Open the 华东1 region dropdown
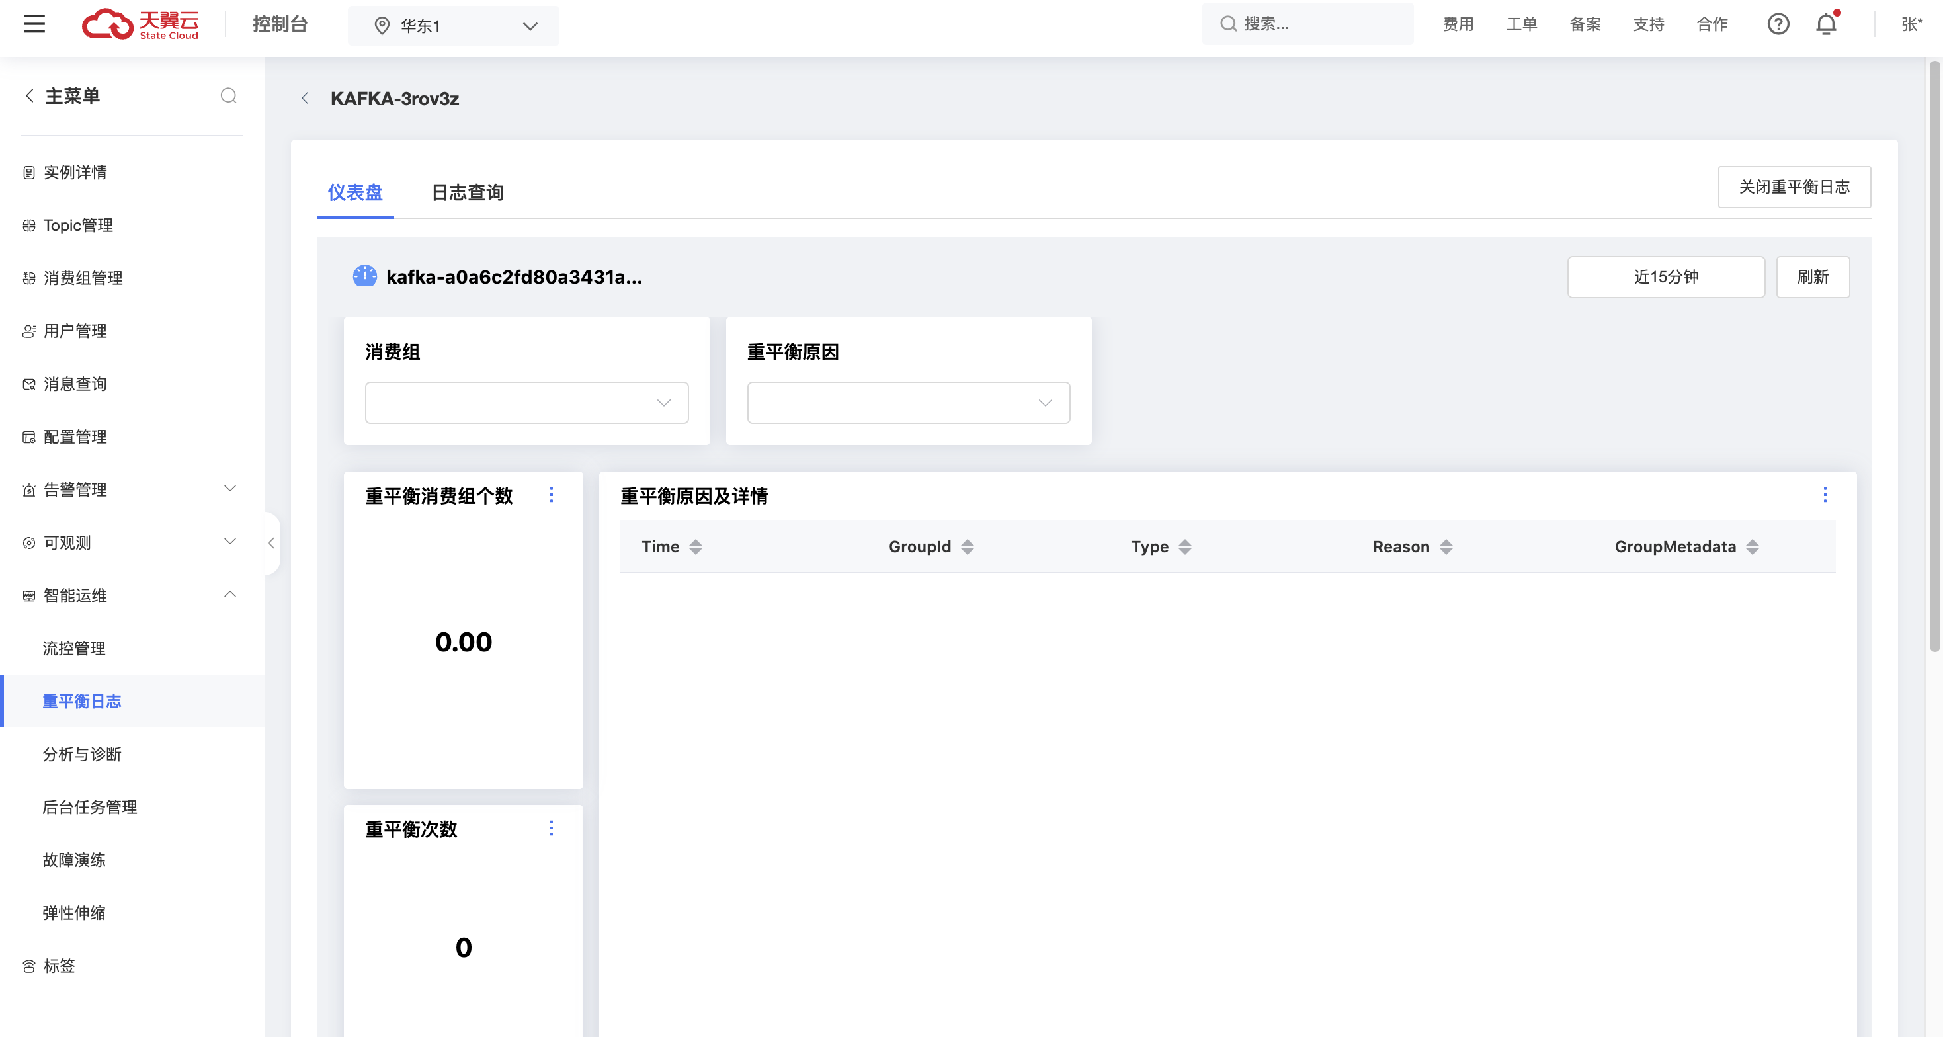1943x1037 pixels. point(453,26)
